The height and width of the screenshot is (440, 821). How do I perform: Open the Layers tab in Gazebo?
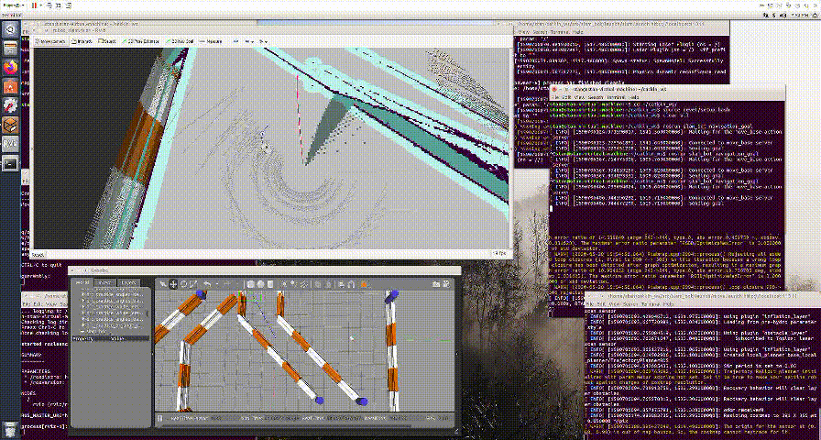pyautogui.click(x=129, y=282)
